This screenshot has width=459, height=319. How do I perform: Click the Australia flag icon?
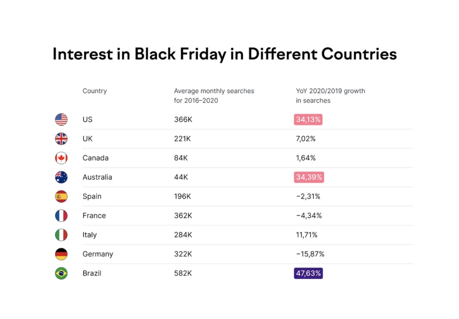(61, 177)
